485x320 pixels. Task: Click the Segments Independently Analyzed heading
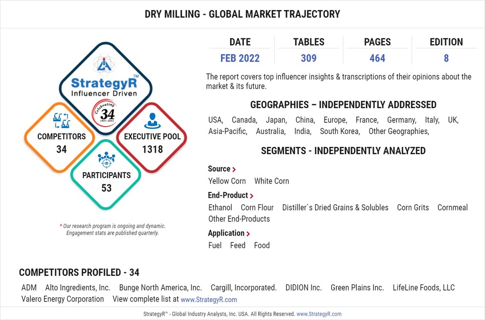(x=343, y=151)
